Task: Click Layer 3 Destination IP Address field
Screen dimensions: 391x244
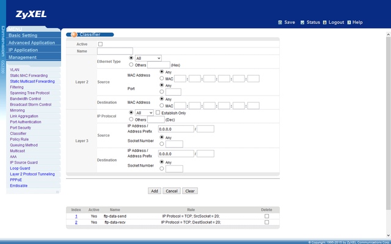Action: tap(176, 154)
